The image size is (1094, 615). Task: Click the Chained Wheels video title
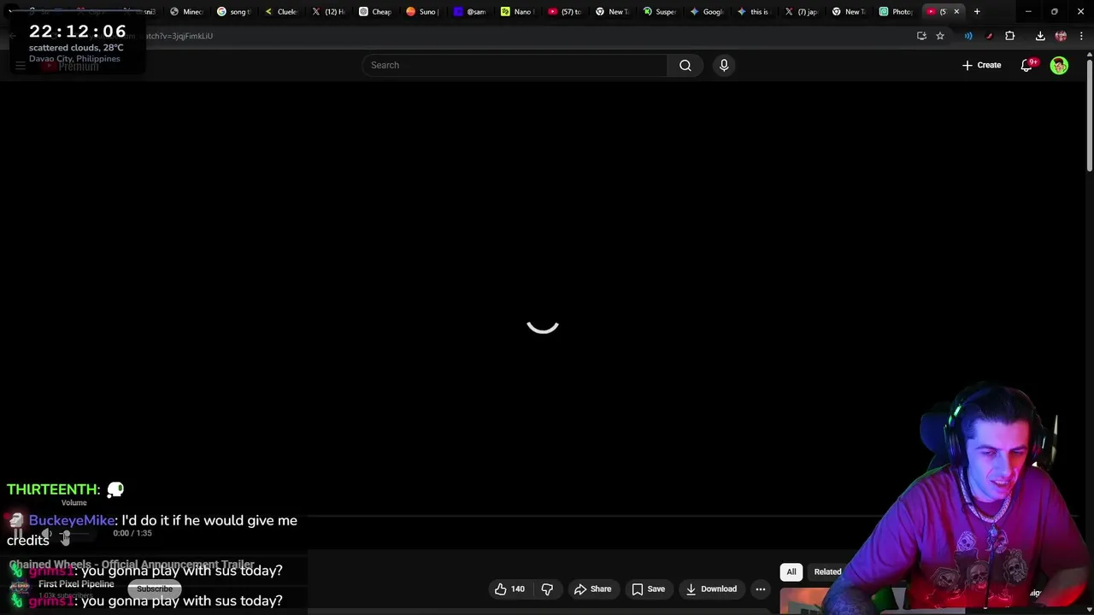[x=132, y=565]
